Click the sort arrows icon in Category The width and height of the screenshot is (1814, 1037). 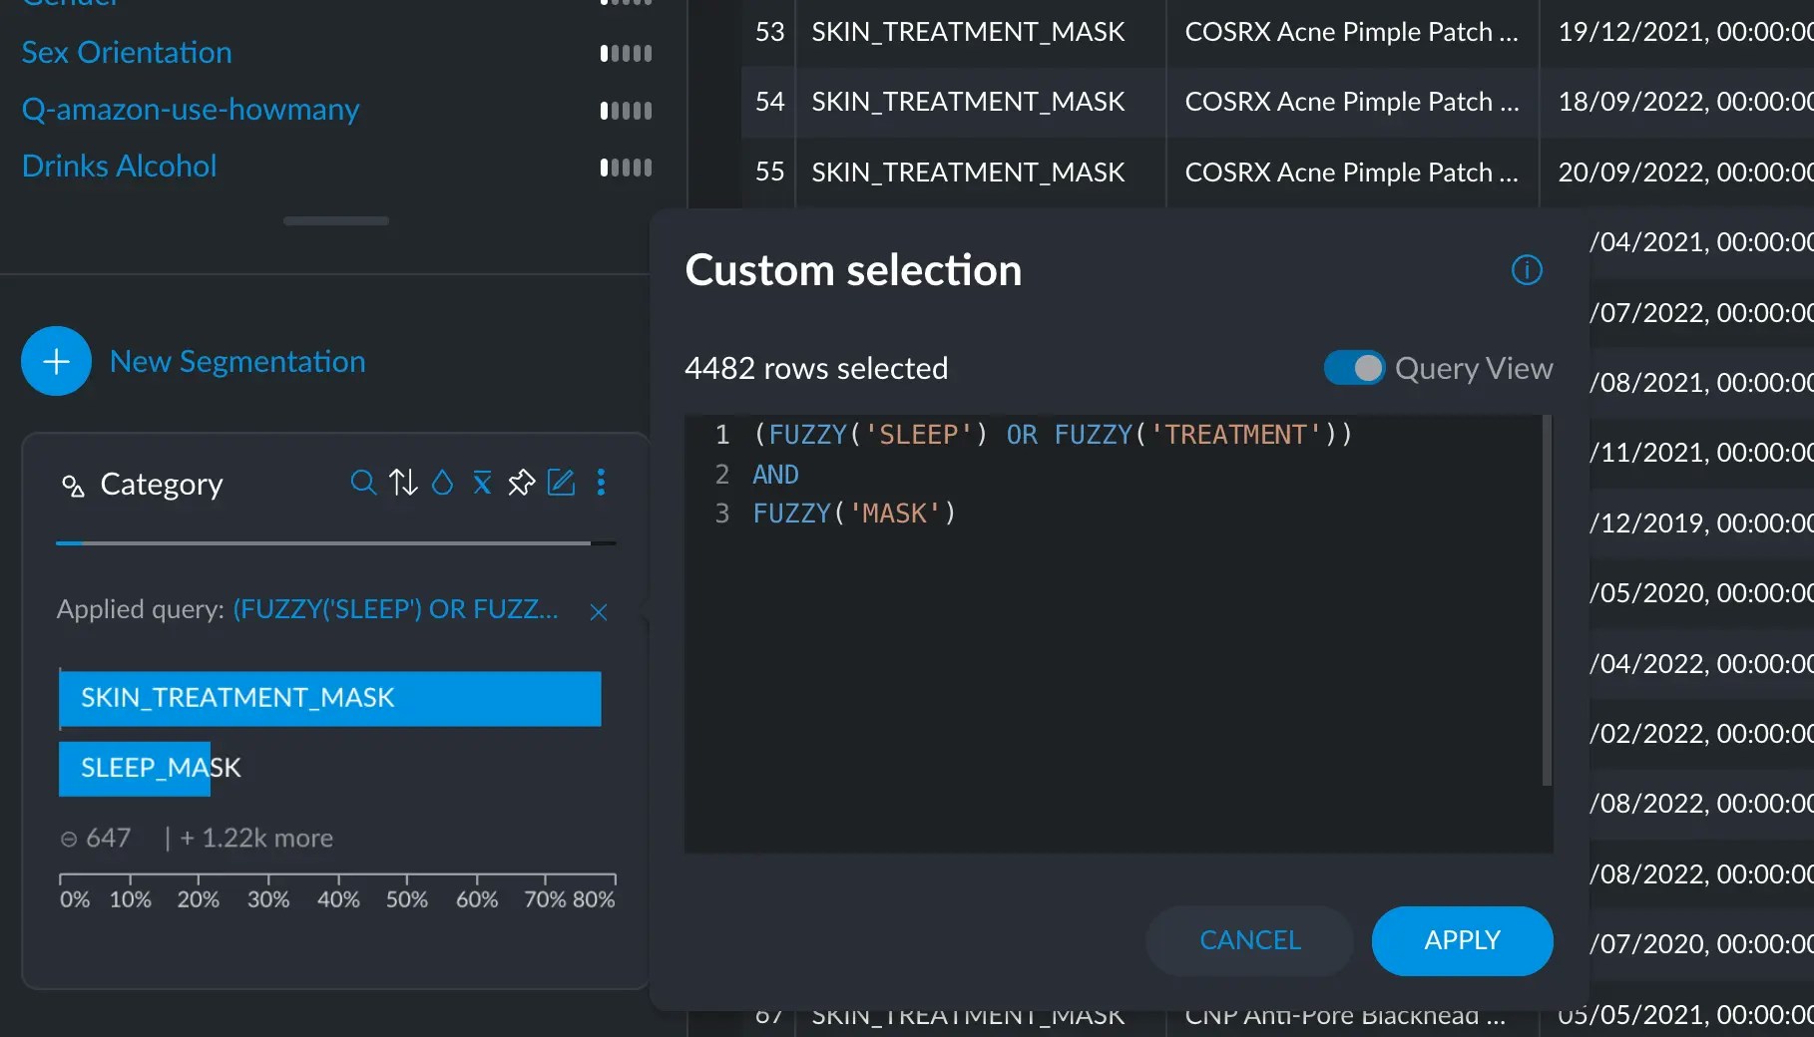click(403, 484)
